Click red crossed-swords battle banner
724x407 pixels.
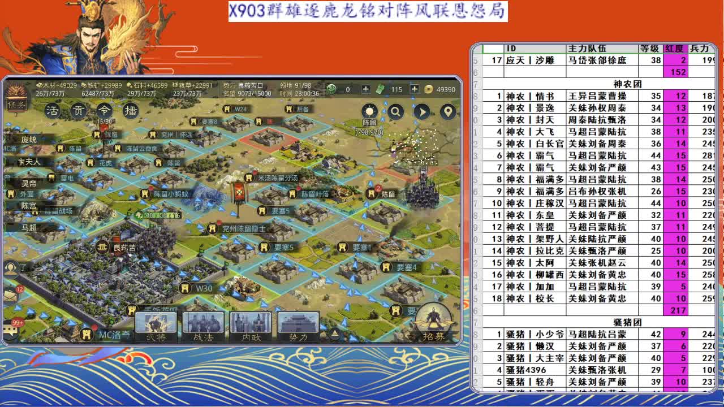(240, 194)
